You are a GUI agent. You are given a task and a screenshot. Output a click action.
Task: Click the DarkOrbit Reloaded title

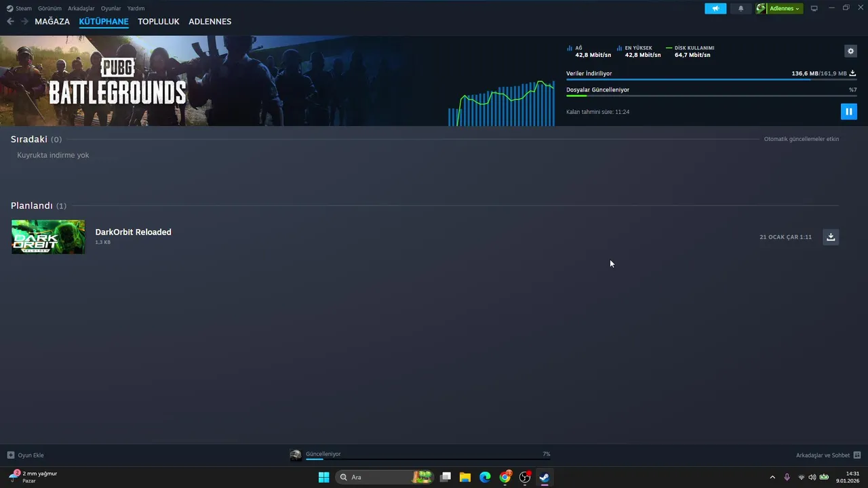[x=133, y=232]
